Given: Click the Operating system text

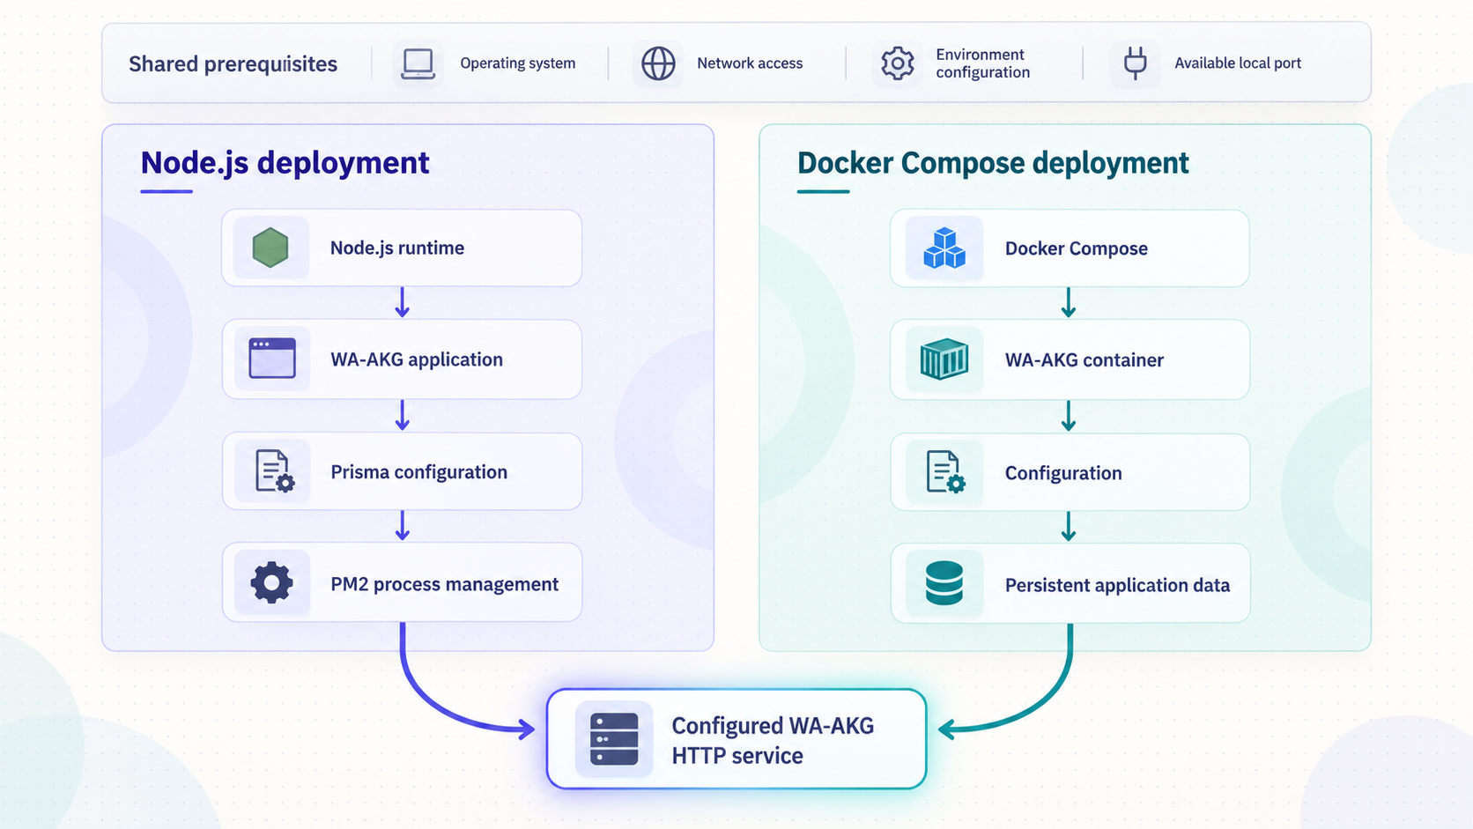Looking at the screenshot, I should point(518,63).
